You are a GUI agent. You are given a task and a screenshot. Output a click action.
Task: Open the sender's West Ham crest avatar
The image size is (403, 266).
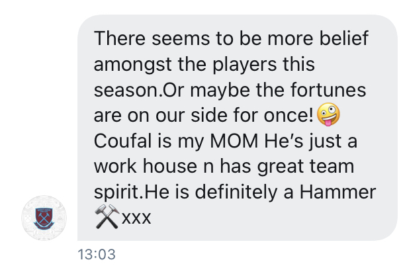click(x=44, y=218)
